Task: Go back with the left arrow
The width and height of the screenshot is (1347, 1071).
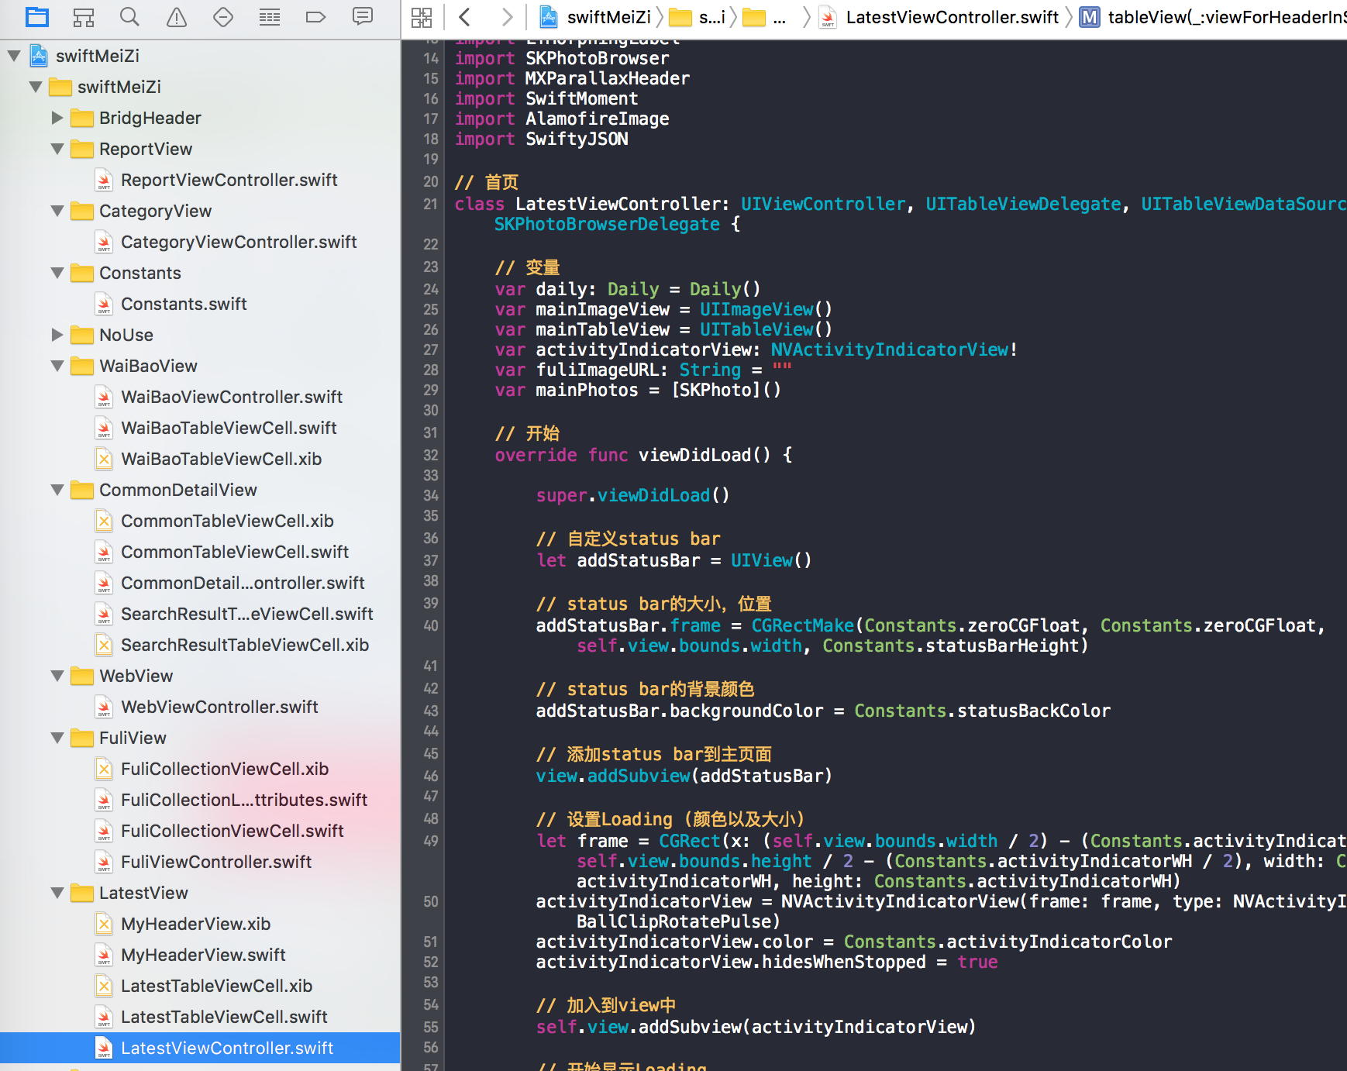Action: tap(465, 17)
